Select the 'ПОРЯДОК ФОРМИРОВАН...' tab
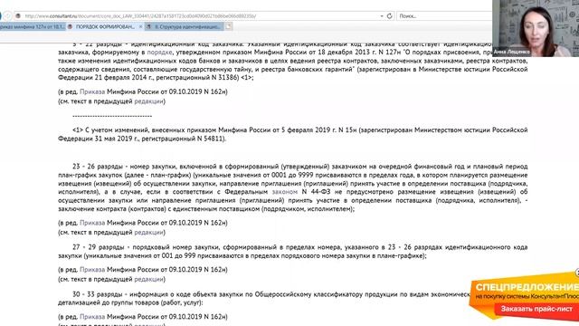 coord(105,26)
